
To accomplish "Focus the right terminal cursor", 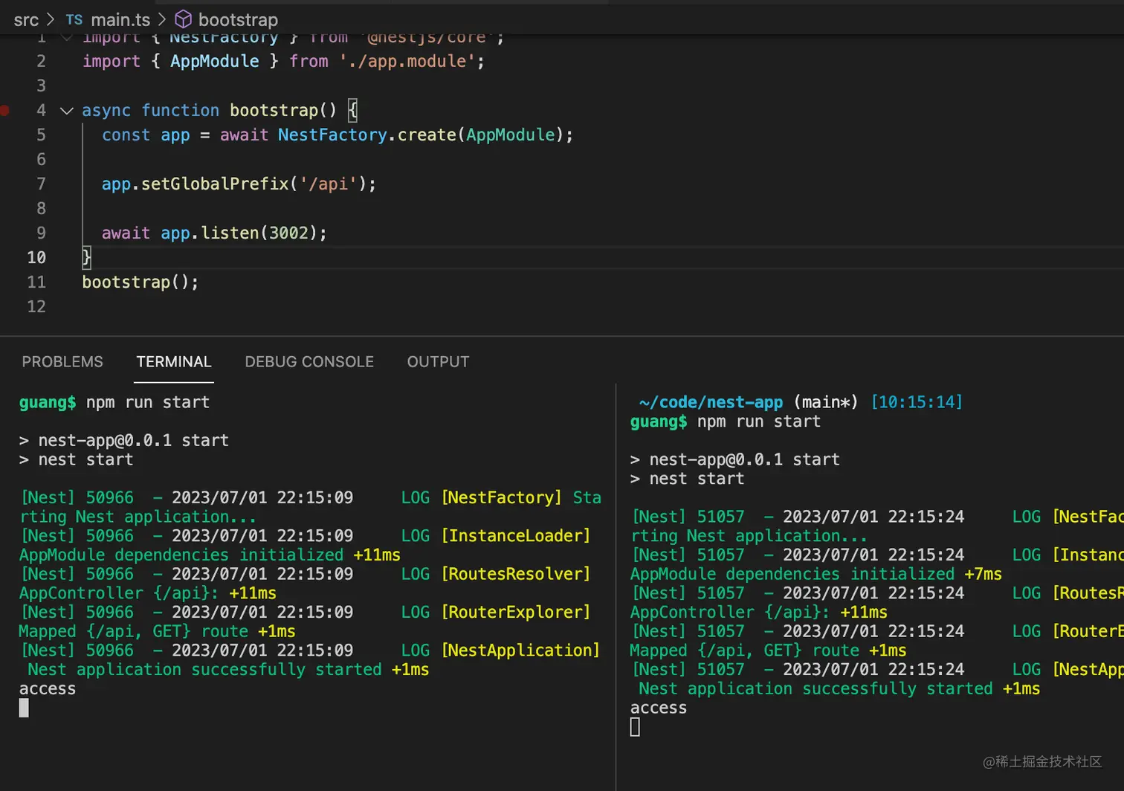I will click(x=635, y=728).
